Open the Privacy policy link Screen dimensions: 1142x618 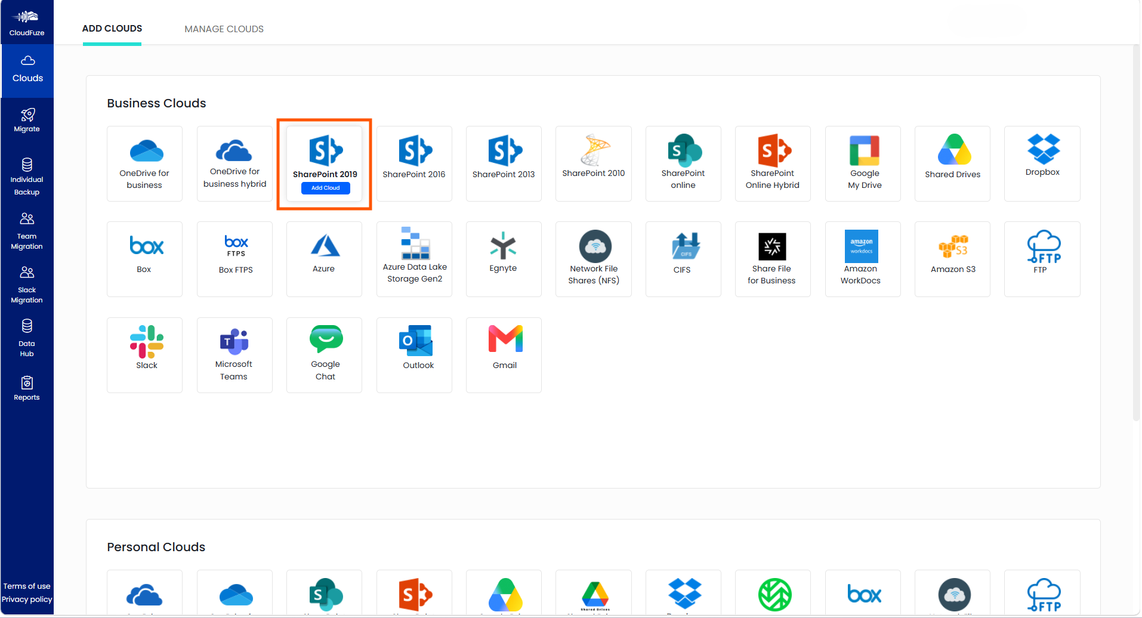[27, 600]
